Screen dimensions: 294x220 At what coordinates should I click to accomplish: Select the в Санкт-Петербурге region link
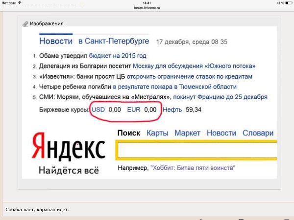pos(115,41)
